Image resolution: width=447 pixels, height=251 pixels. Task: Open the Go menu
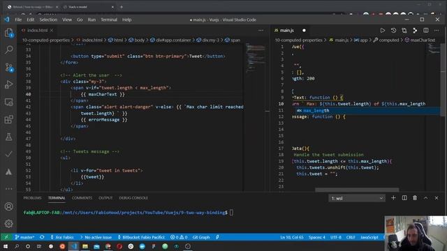(x=80, y=20)
